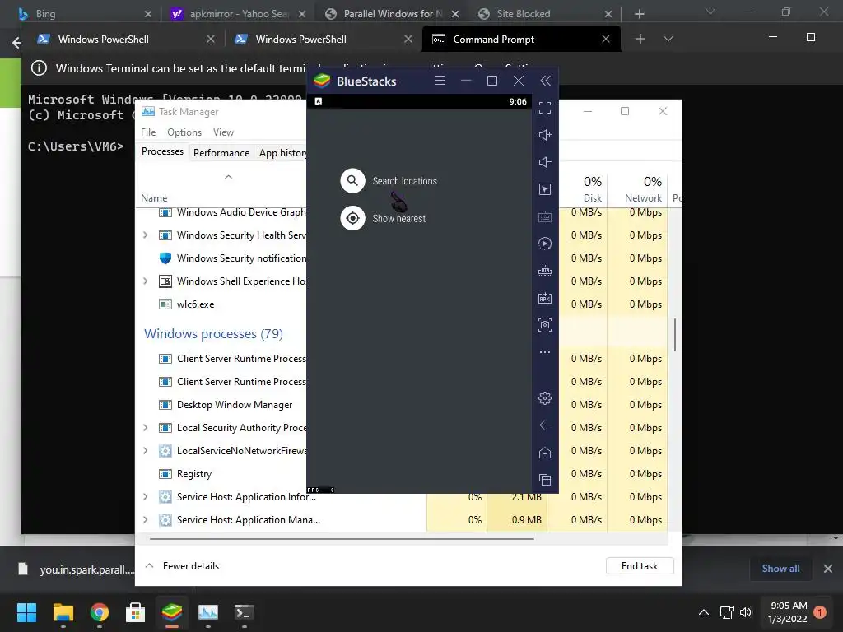Go back using BlueStacks back arrow
843x632 pixels.
(545, 425)
